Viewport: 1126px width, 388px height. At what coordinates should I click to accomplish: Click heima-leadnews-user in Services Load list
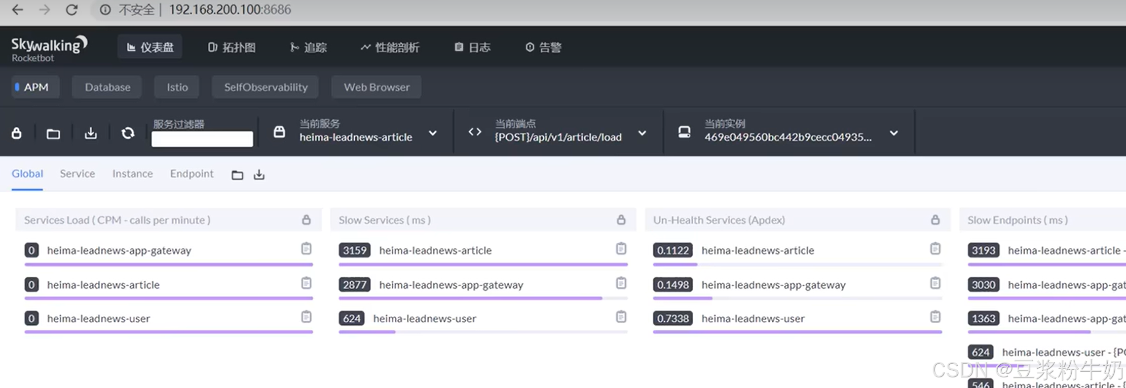98,319
